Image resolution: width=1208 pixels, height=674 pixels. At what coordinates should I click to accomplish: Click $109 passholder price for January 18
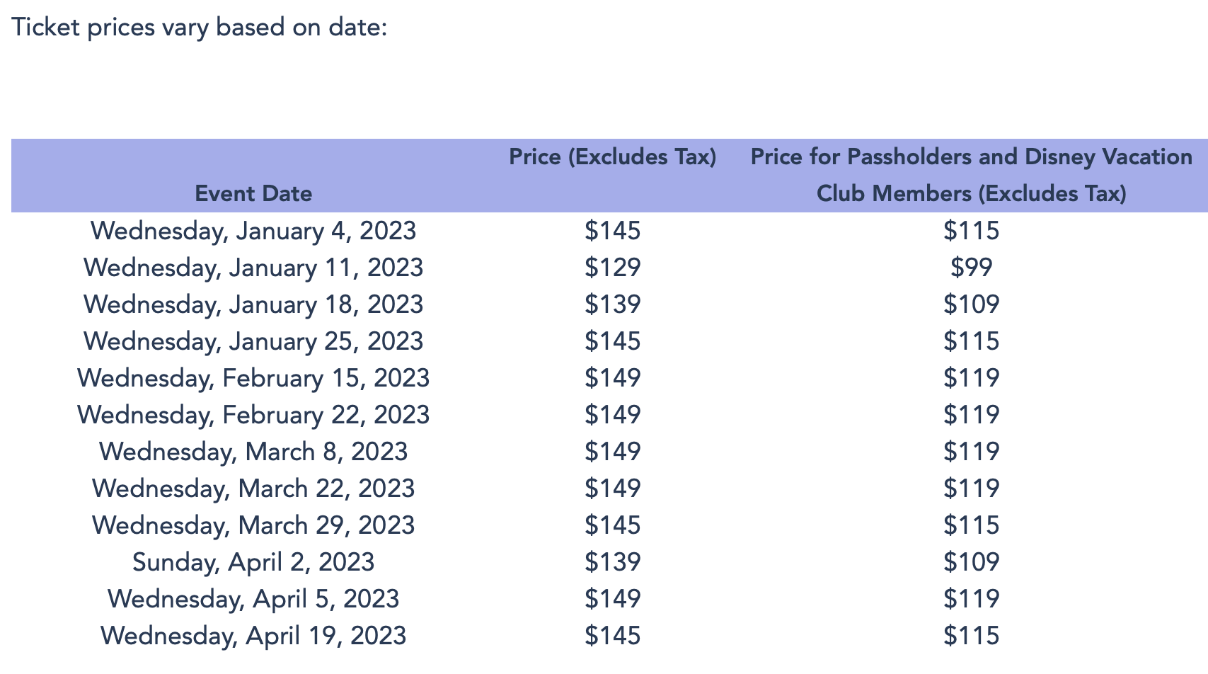pyautogui.click(x=971, y=304)
